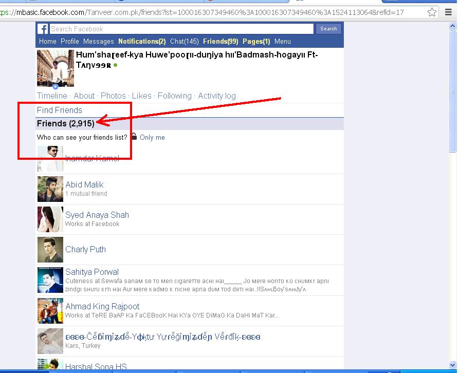Image resolution: width=460 pixels, height=373 pixels.
Task: Open Abid Malik's thumbnail photo
Action: pos(50,189)
